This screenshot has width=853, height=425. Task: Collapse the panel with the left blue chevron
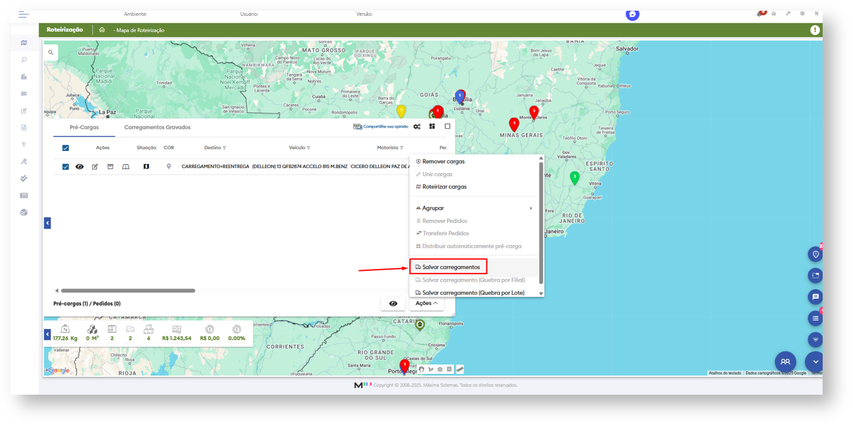(47, 223)
